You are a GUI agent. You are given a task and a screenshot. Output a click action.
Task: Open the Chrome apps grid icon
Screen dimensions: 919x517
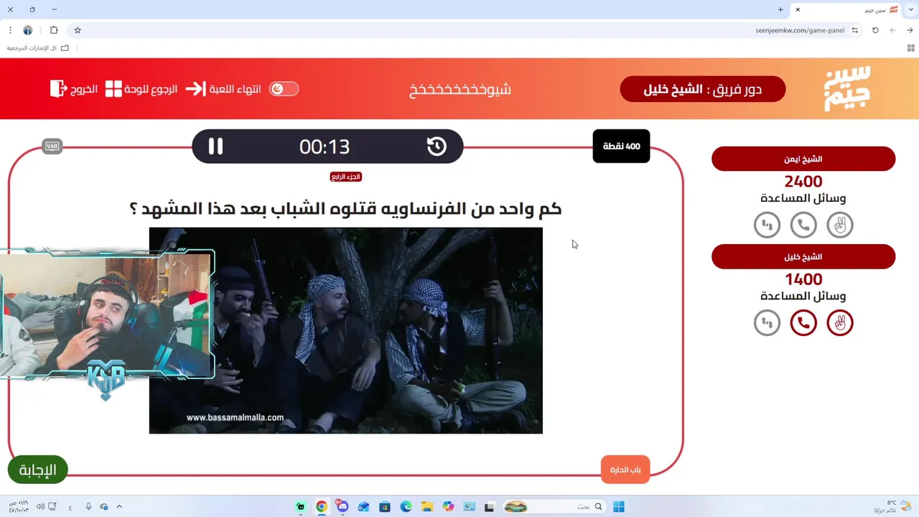tap(910, 48)
